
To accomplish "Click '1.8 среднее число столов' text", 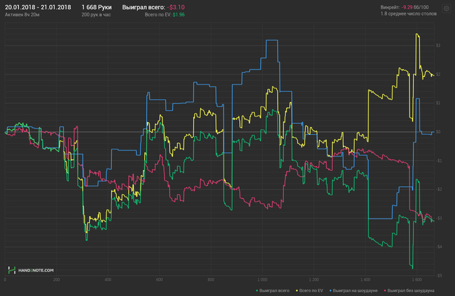I will [x=409, y=14].
